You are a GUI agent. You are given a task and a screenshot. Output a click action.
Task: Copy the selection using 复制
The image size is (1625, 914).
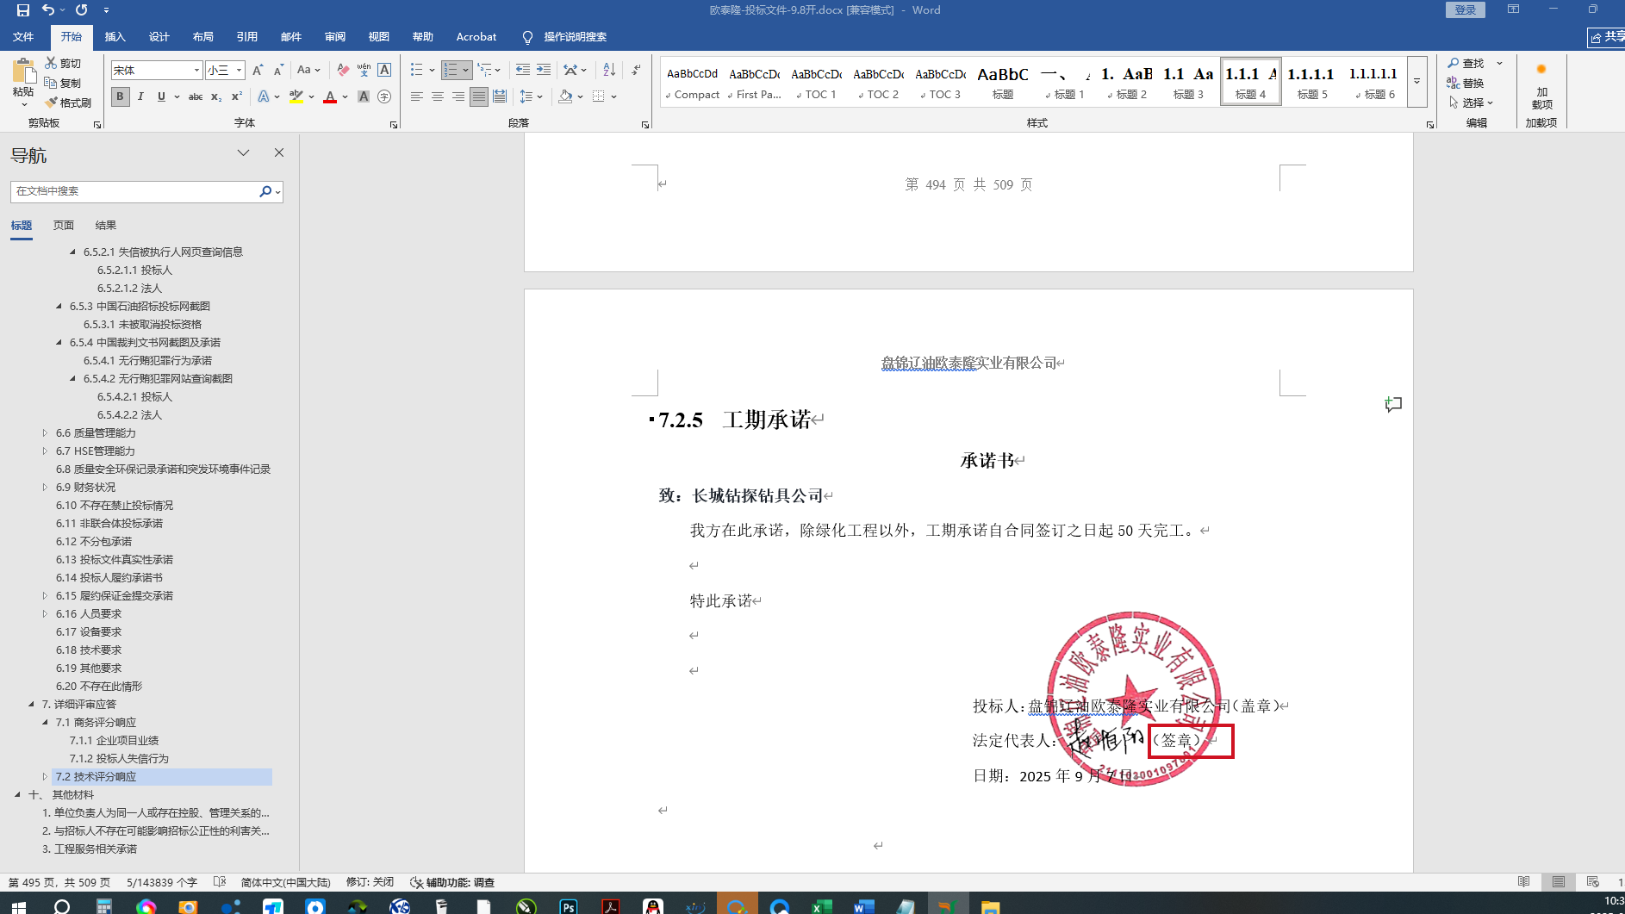(x=63, y=83)
